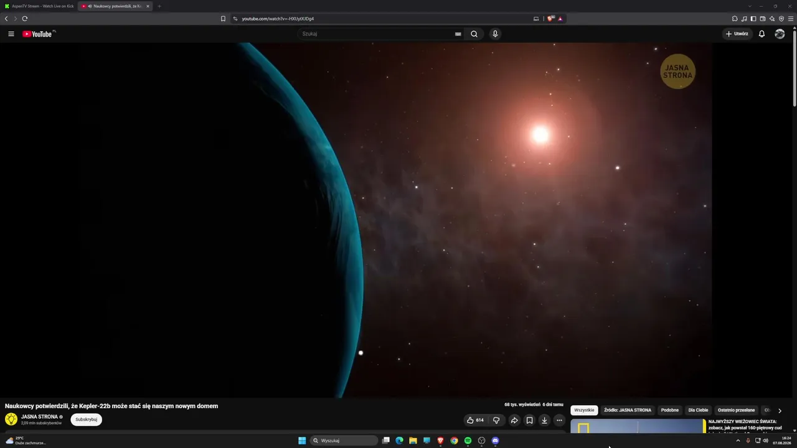Switch to the AspenTV Stream Kick tab
Viewport: 797px width, 448px height.
[39, 6]
